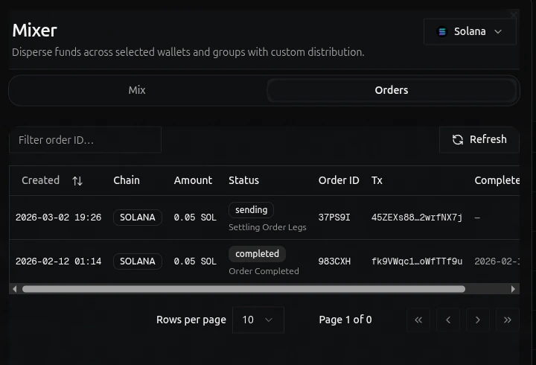
Task: Click SOLANA badge in the 983CXH row
Action: coord(138,261)
